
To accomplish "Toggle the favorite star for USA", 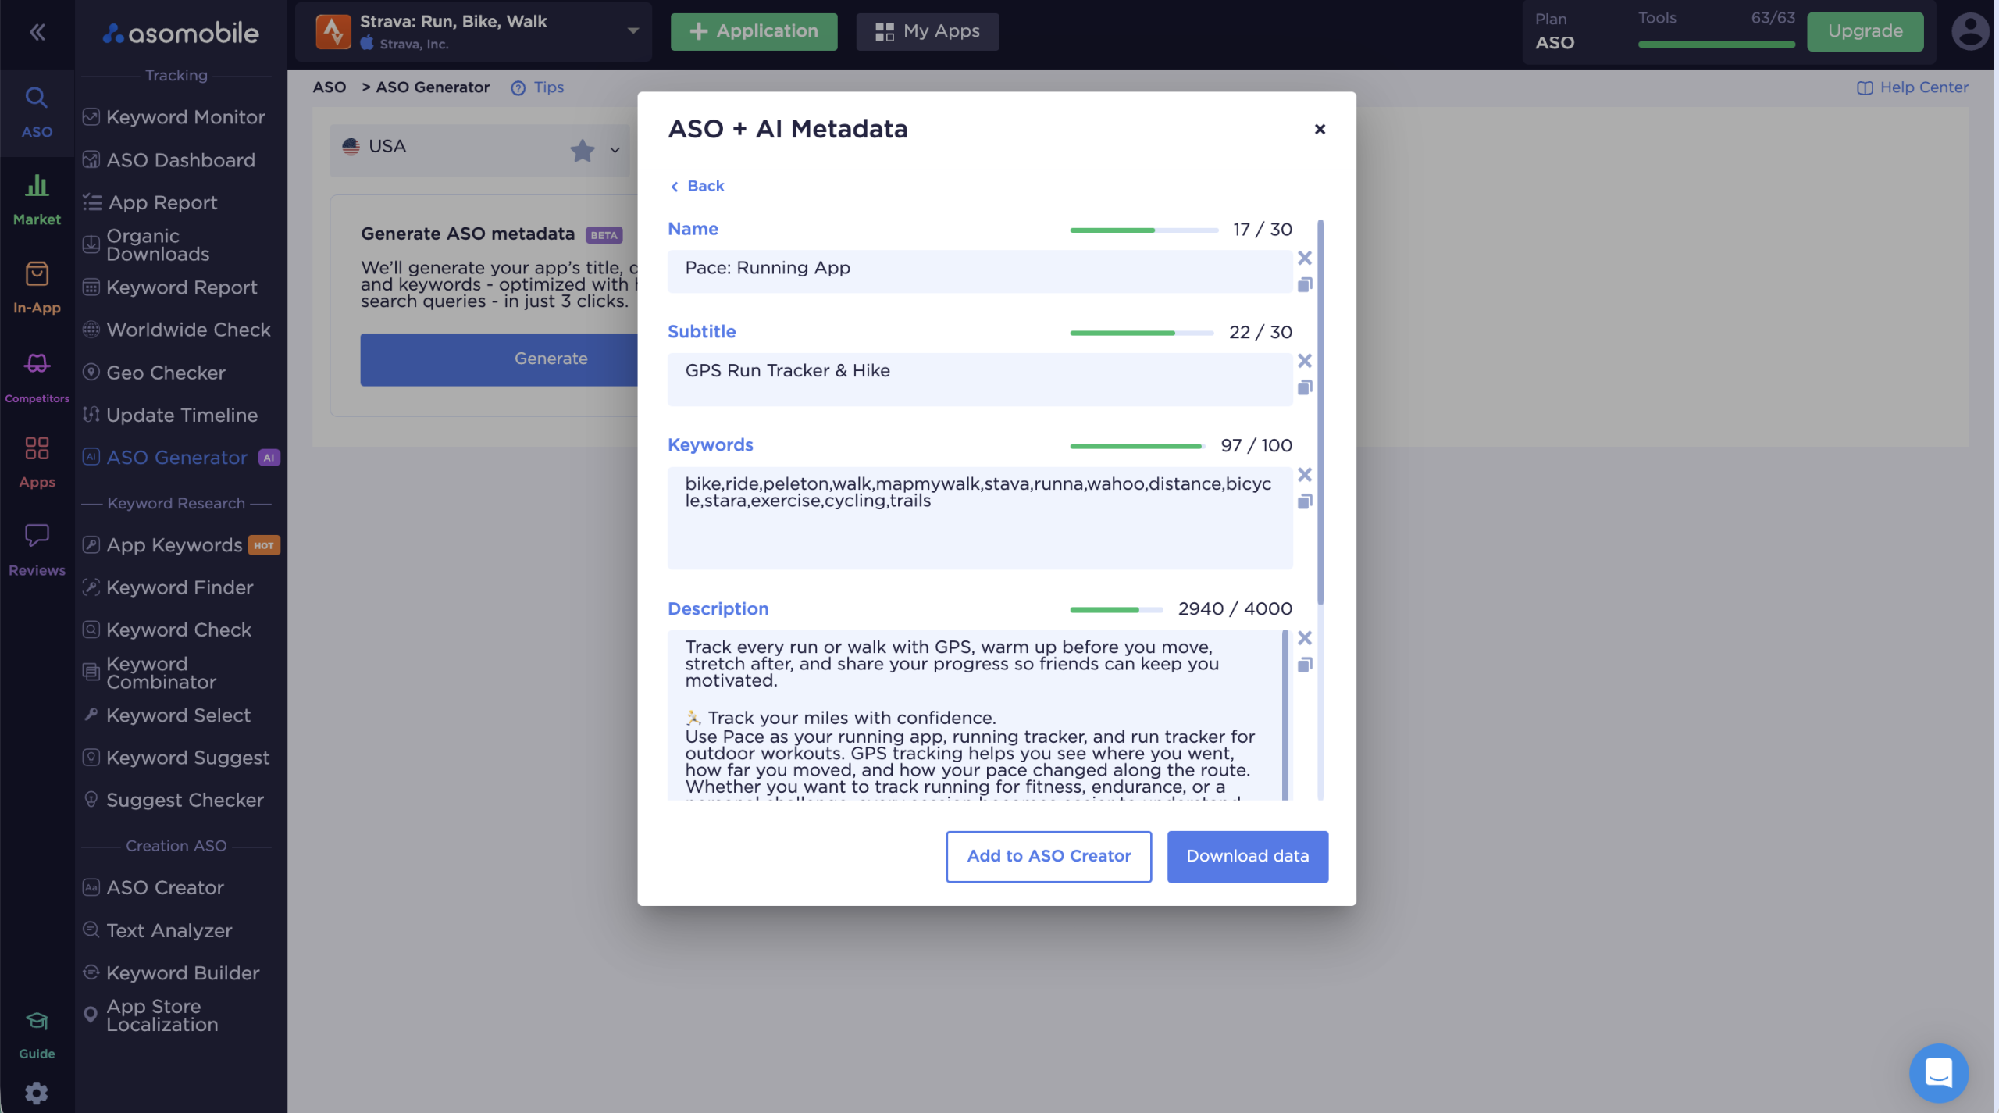I will click(x=582, y=150).
